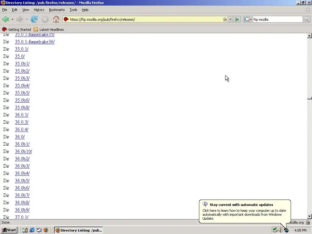Click the scrollbar down arrow
The width and height of the screenshot is (312, 234).
pos(310,216)
